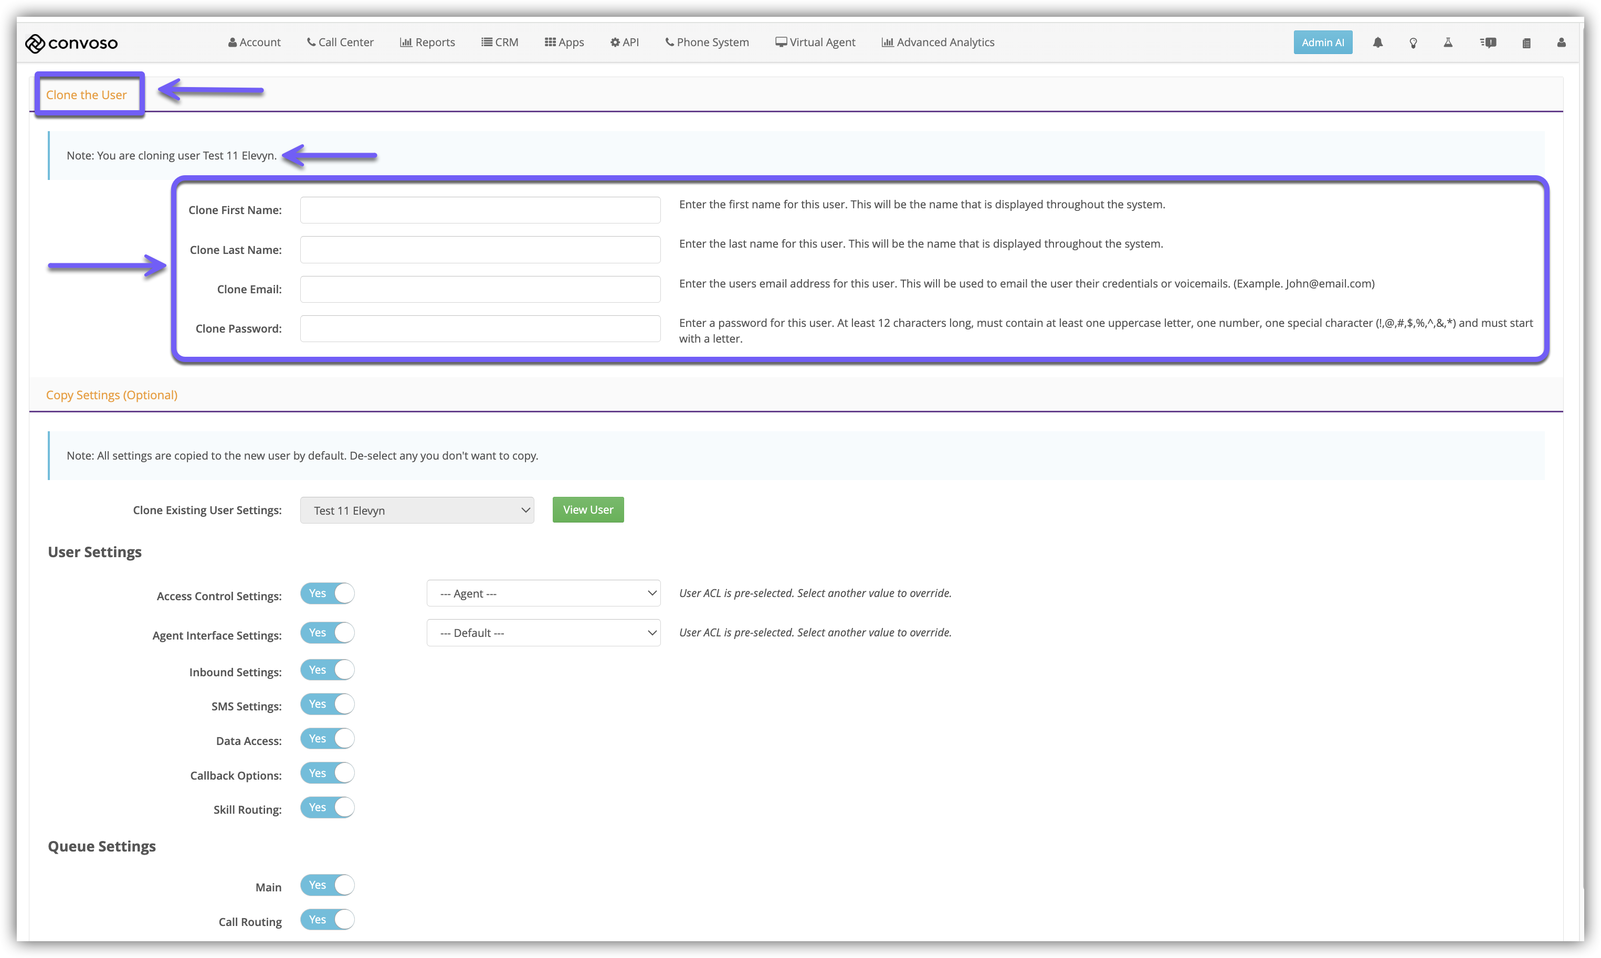
Task: Toggle Callback Options switch
Action: pos(328,773)
